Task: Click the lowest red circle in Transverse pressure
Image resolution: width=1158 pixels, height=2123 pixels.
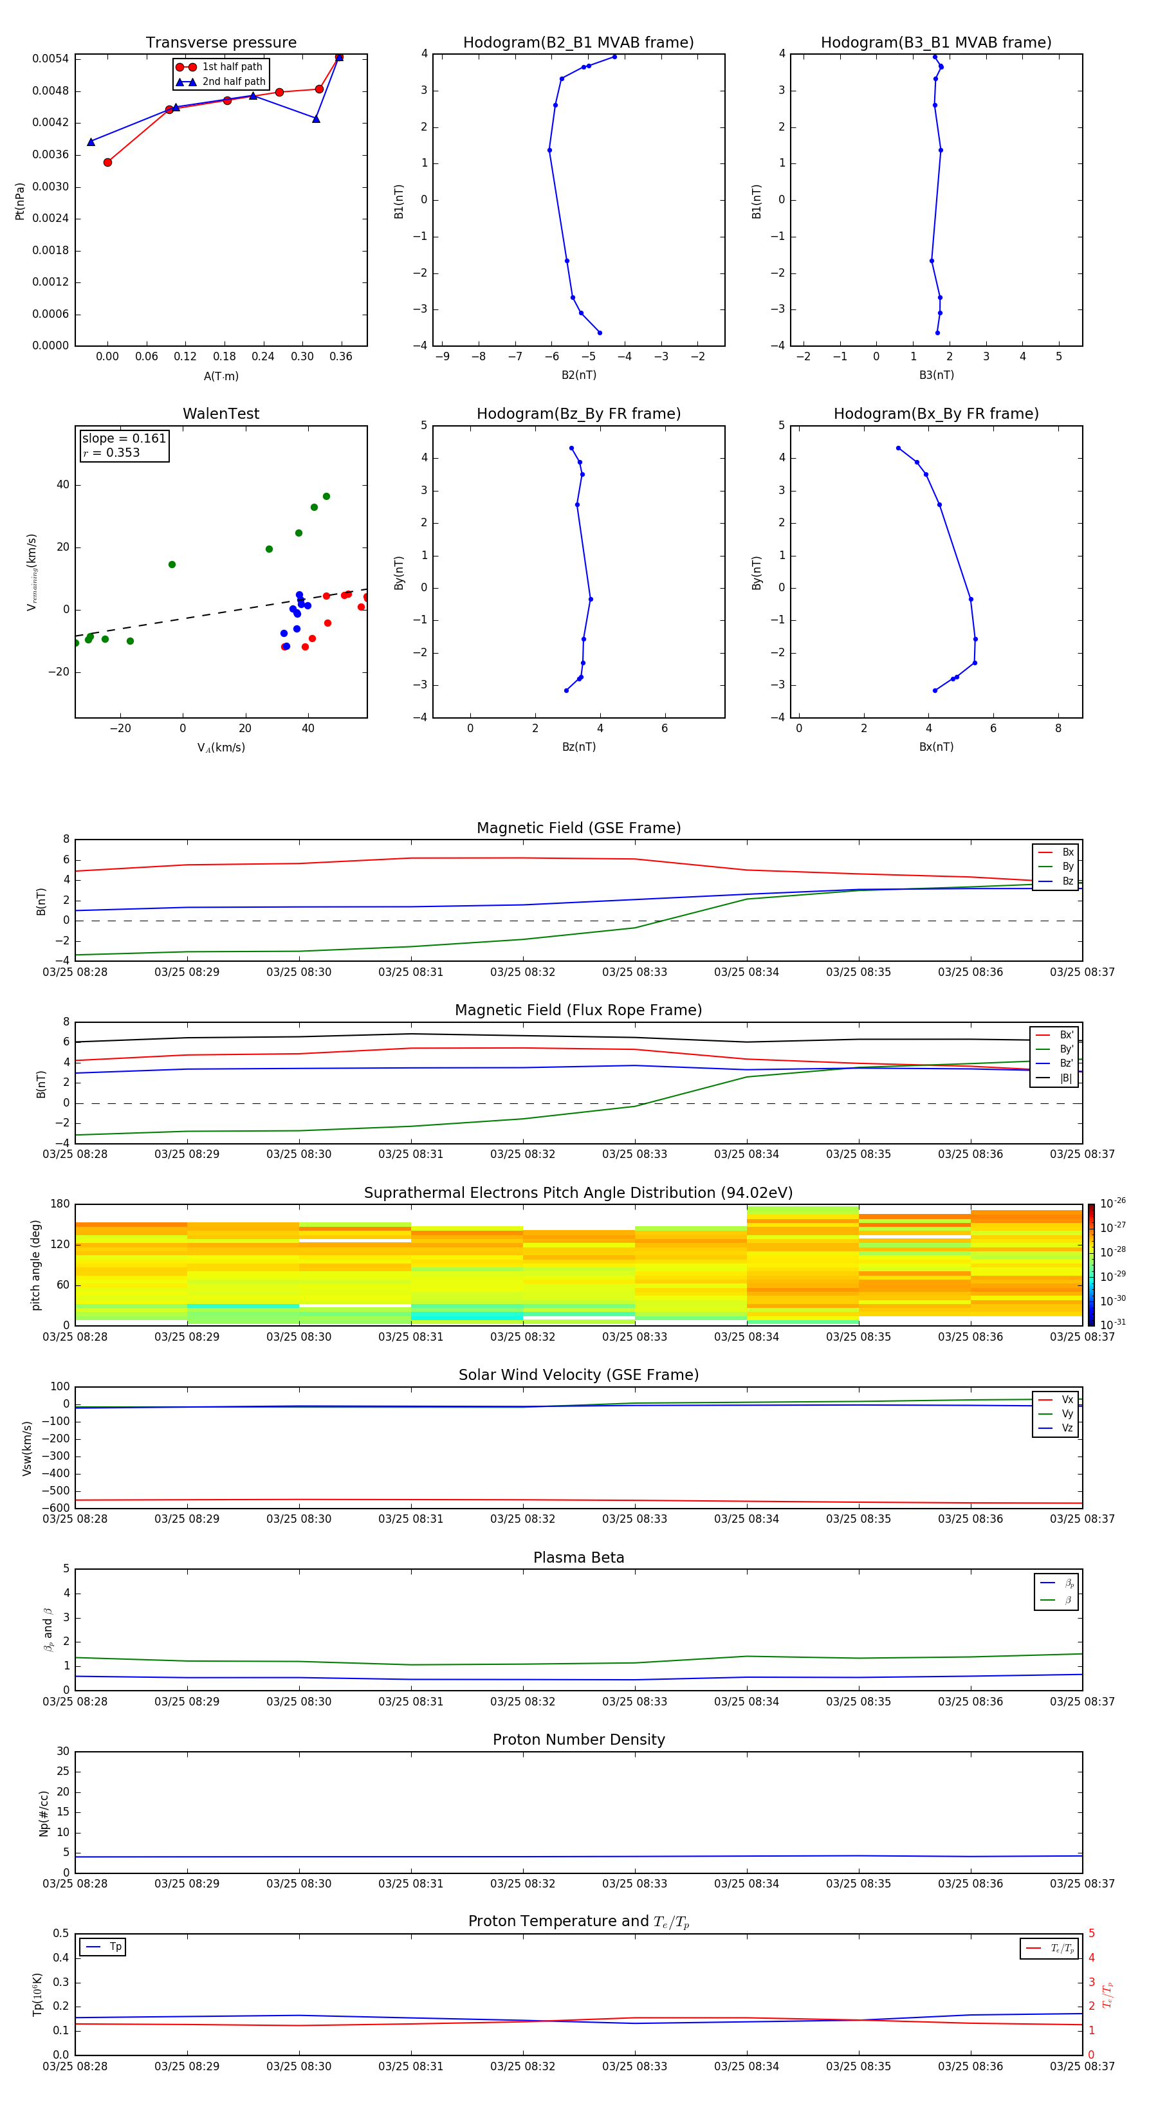Action: 107,162
